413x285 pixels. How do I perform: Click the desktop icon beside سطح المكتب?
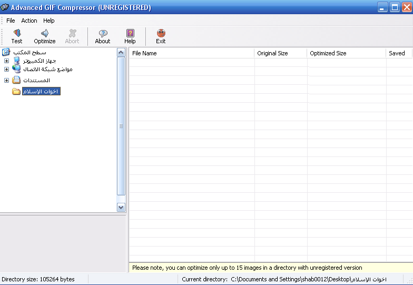point(6,52)
